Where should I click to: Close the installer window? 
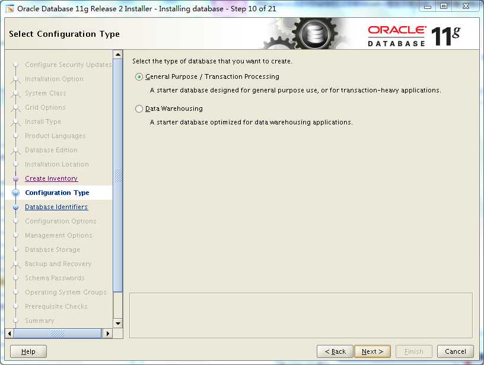[x=466, y=6]
